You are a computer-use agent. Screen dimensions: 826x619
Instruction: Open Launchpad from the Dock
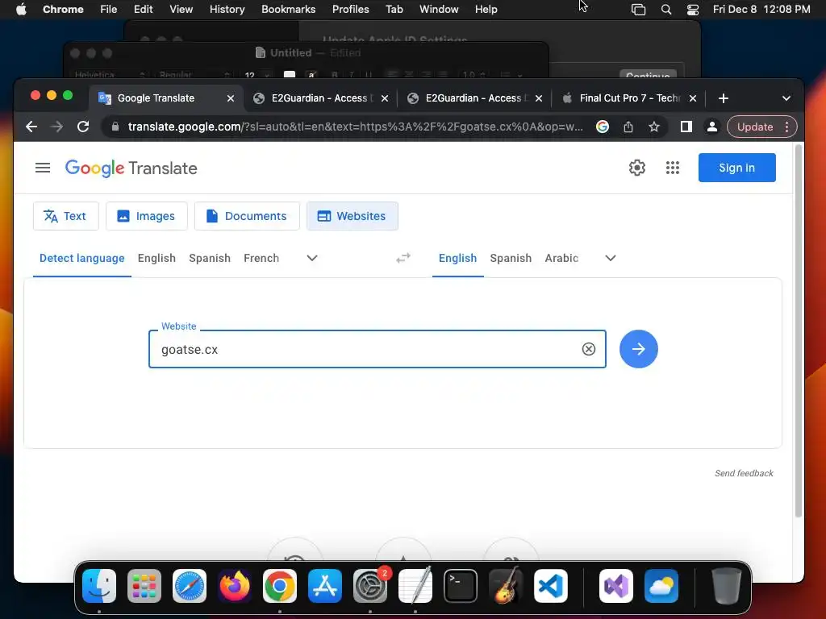(x=144, y=586)
